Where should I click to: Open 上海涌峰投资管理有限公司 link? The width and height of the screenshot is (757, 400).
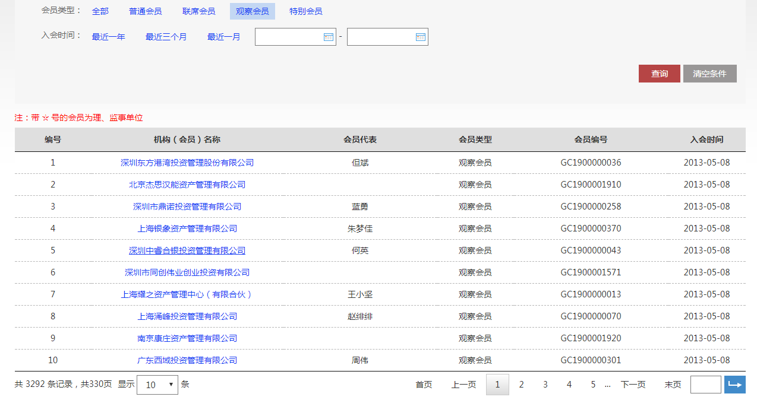click(x=187, y=316)
